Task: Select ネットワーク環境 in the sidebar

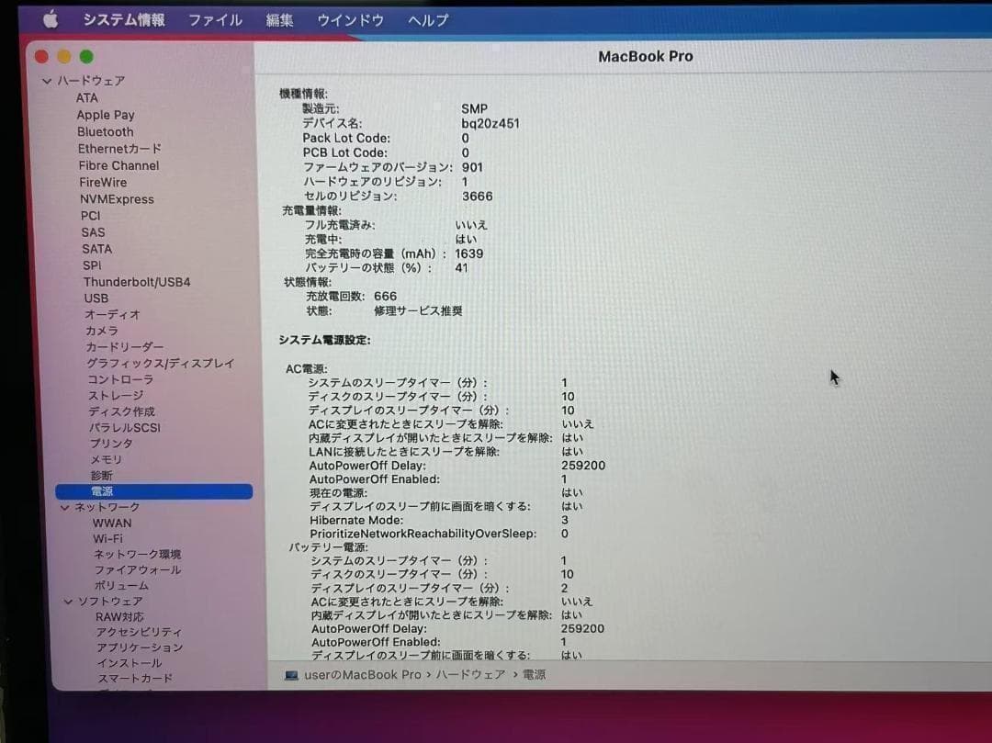Action: [137, 554]
